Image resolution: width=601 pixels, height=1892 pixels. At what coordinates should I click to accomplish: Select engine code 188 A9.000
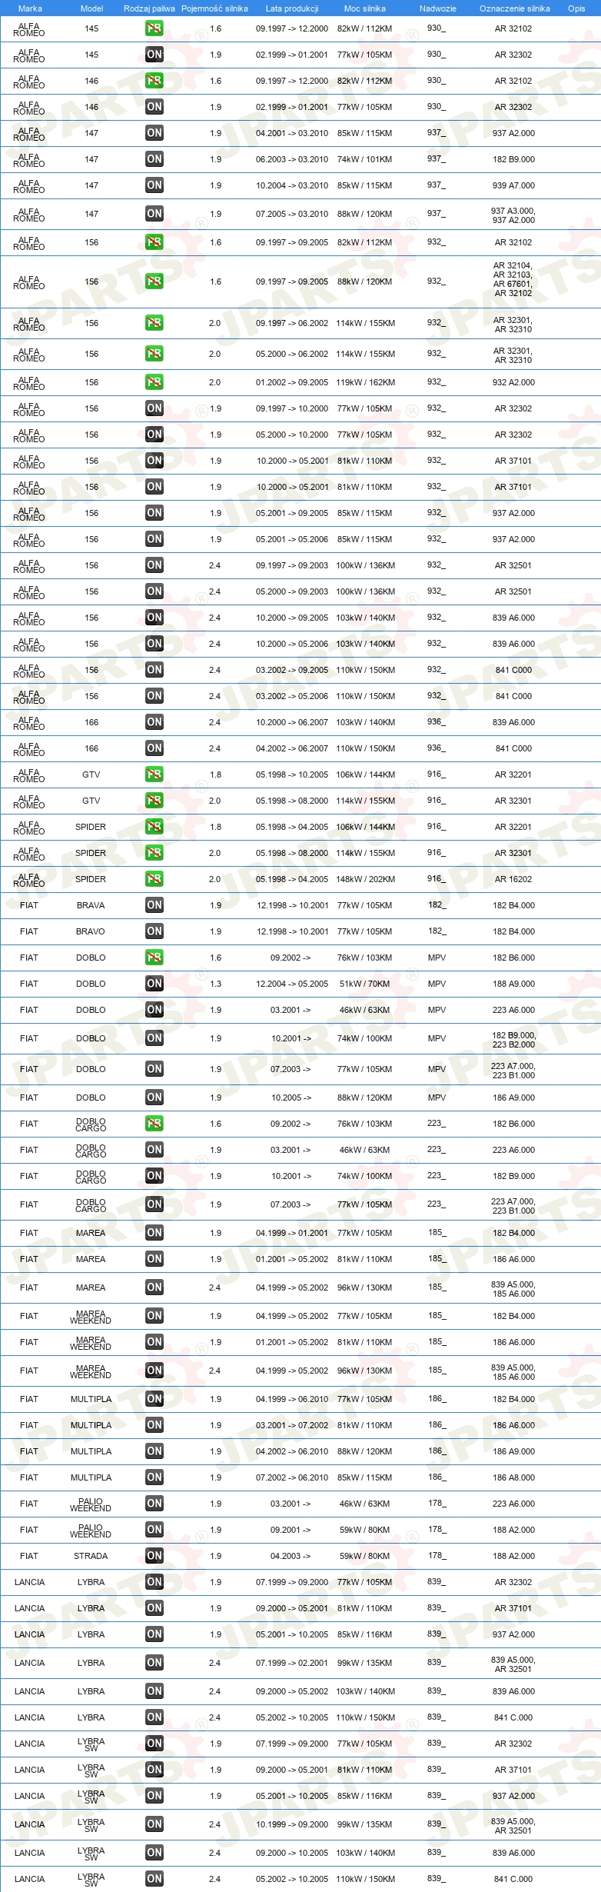[x=514, y=984]
